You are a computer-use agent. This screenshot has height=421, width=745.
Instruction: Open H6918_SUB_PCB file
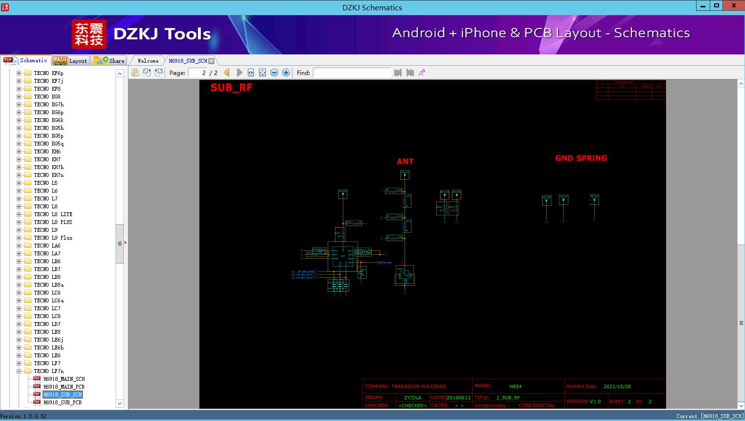tap(62, 402)
